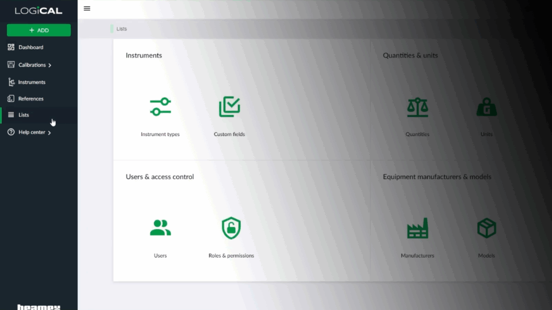Viewport: 552px width, 310px height.
Task: Click the Lists breadcrumb text
Action: [121, 29]
